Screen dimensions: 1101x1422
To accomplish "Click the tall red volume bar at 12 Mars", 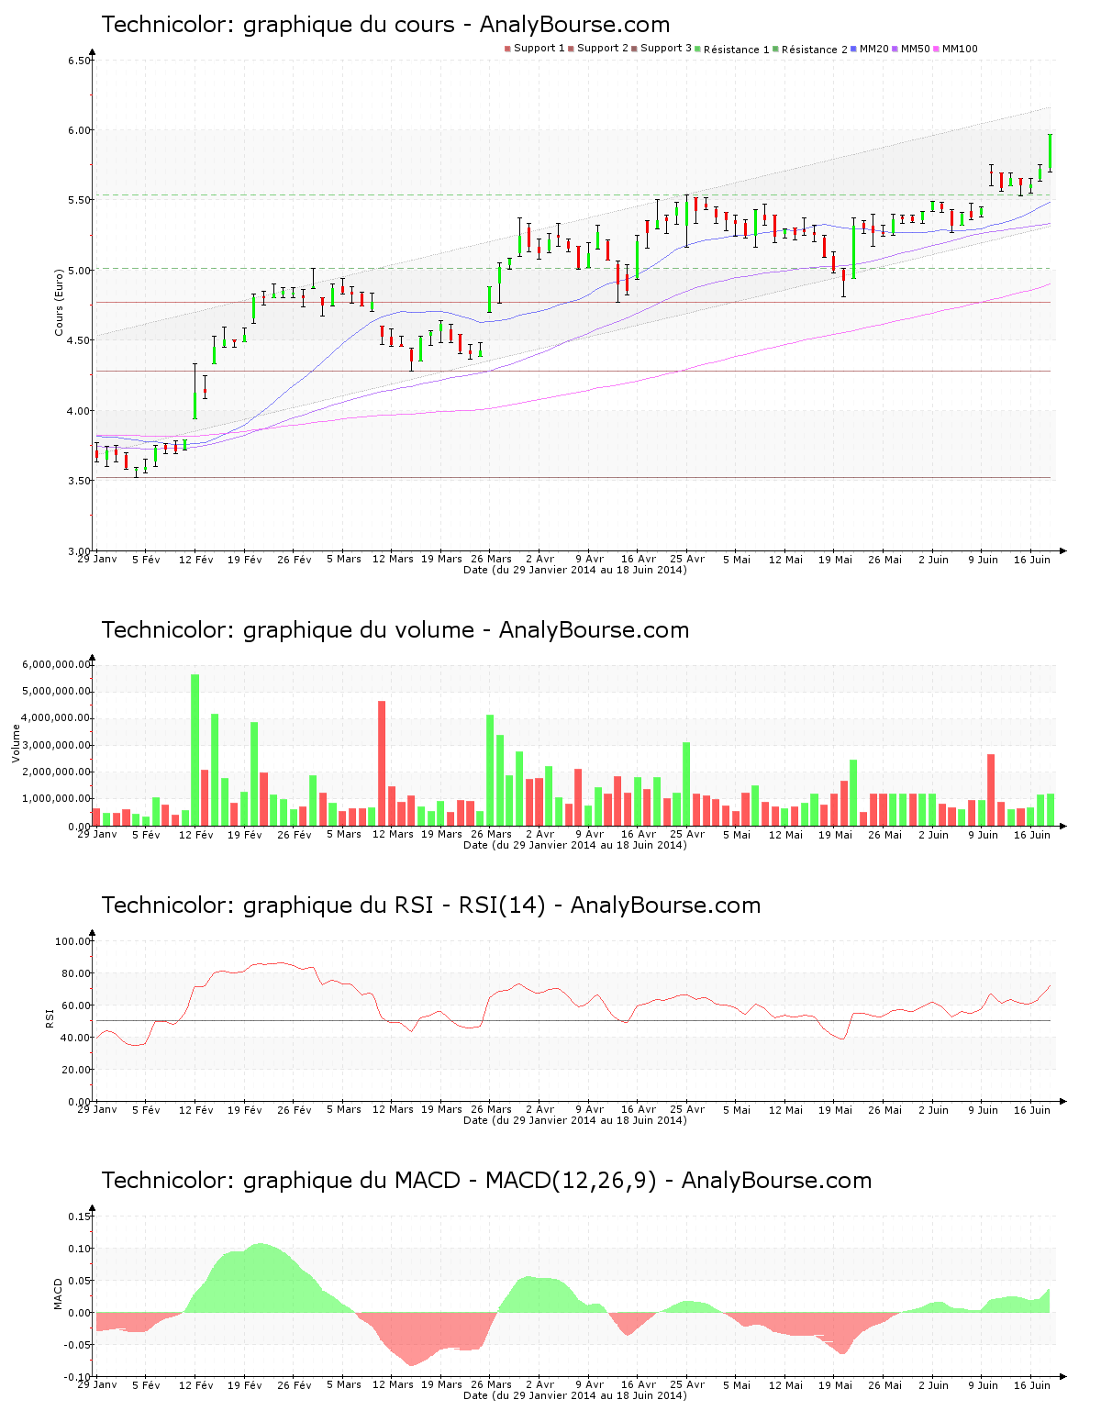I will (382, 763).
